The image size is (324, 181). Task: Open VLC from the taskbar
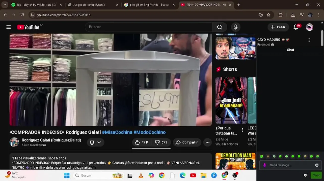tap(141, 175)
